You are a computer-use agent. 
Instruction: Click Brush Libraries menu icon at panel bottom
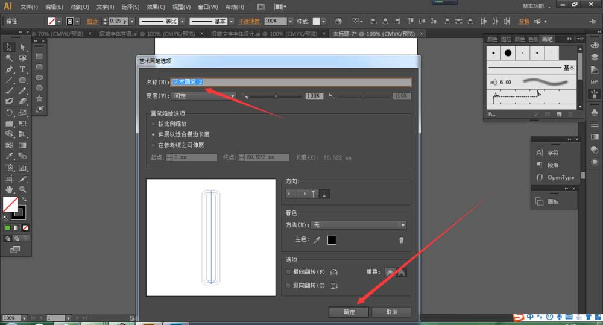[x=491, y=115]
